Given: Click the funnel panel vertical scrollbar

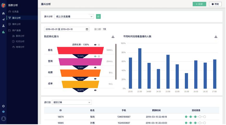Looking at the screenshot, I should coord(116,62).
